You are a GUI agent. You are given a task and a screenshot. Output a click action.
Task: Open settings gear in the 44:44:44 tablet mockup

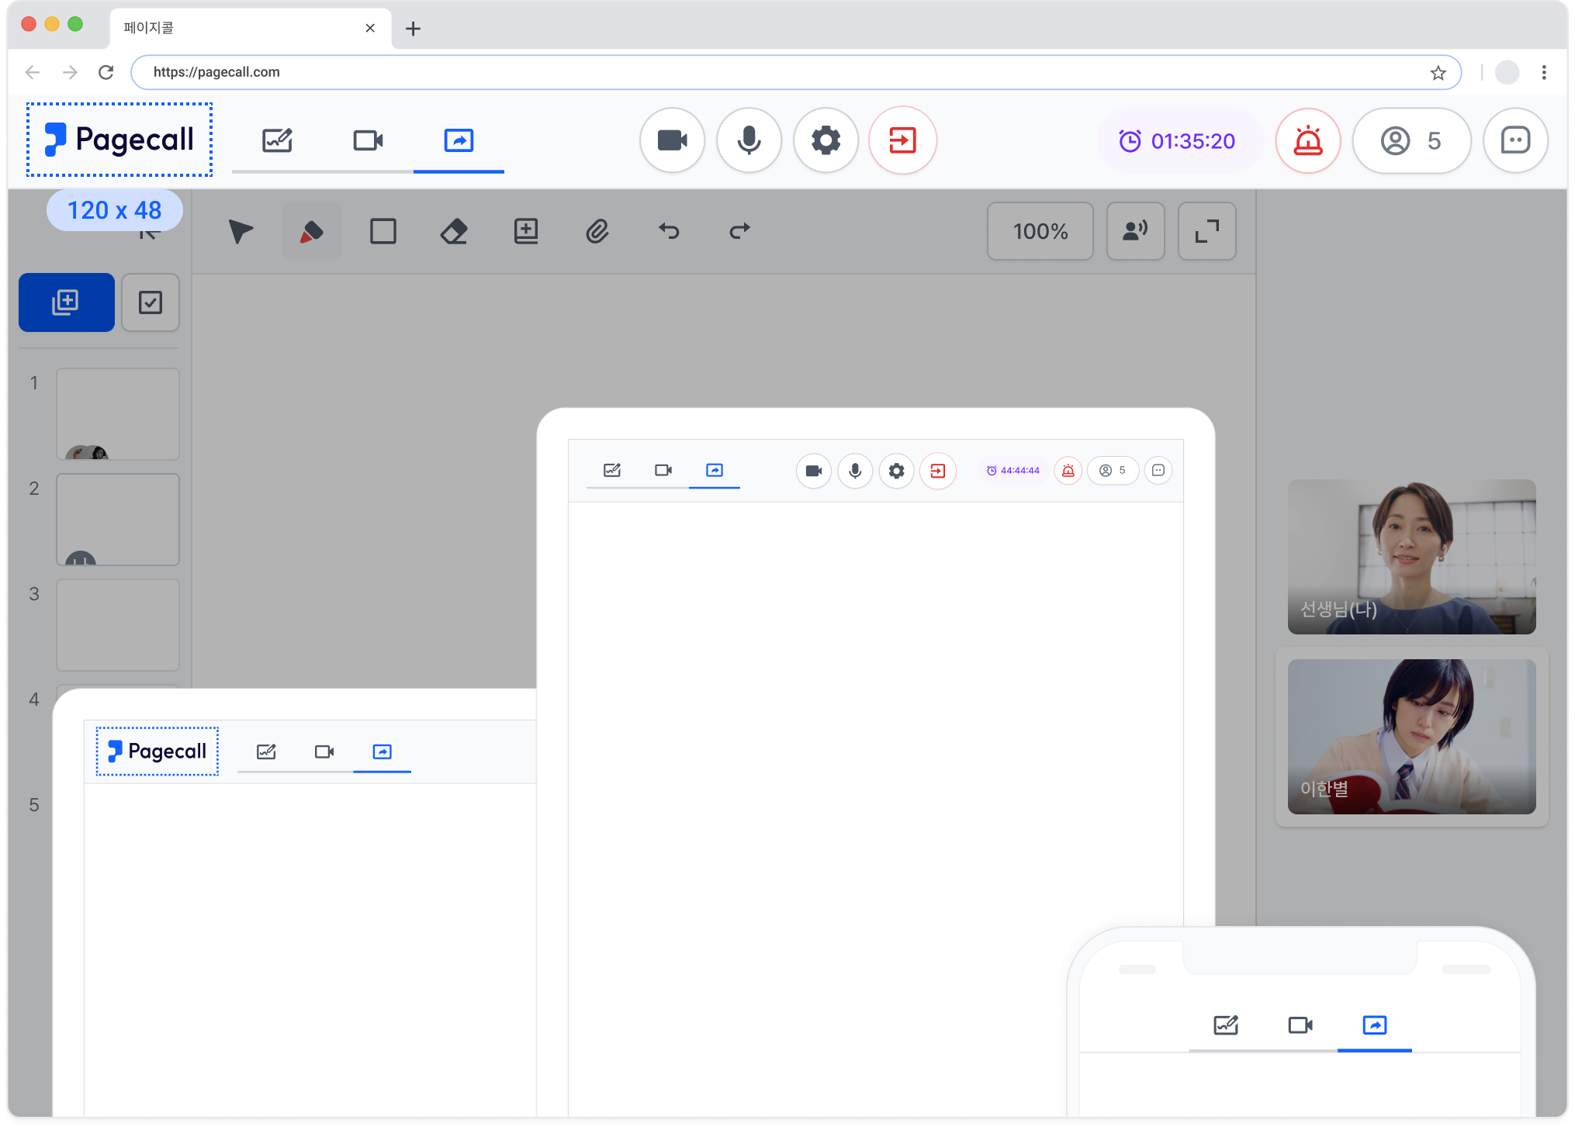(x=896, y=471)
